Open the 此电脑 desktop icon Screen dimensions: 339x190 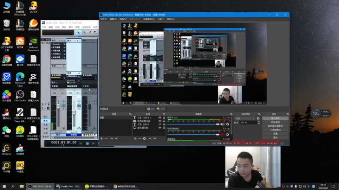6,7
